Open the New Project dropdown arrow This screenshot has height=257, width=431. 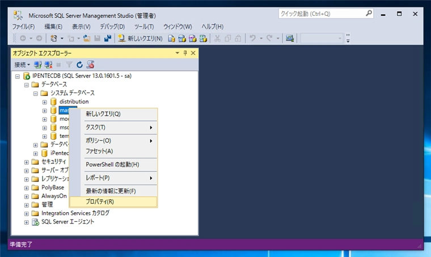[62, 38]
